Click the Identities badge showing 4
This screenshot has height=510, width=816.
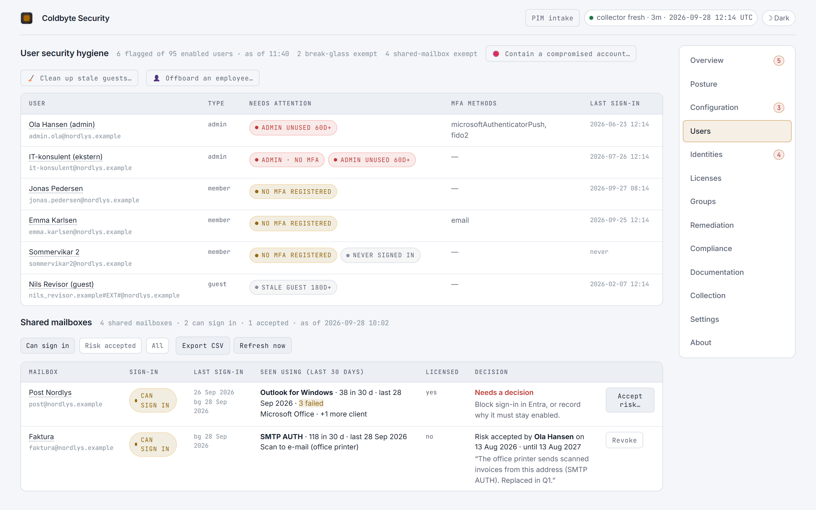(x=779, y=155)
